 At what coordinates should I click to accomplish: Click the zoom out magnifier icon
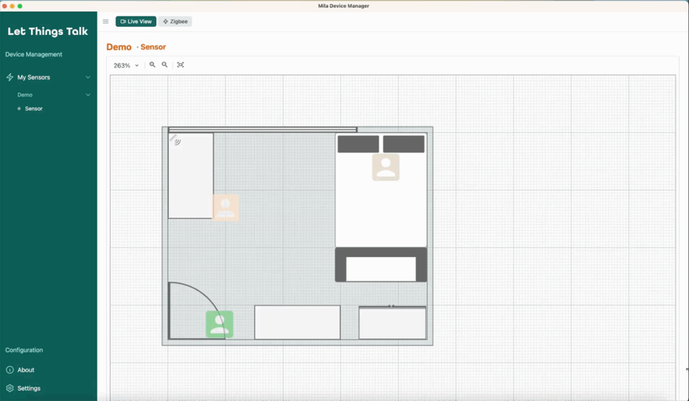(x=165, y=65)
